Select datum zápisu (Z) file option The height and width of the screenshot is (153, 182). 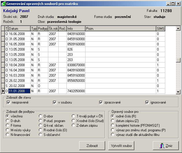[x=113, y=121]
